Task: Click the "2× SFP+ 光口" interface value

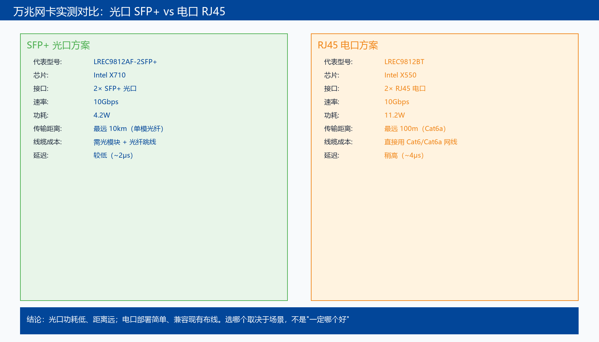Action: coord(115,89)
